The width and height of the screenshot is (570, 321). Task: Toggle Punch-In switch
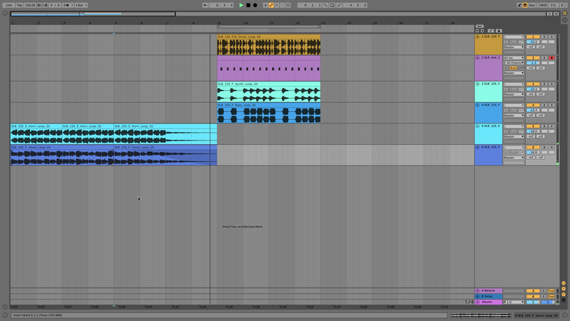(x=326, y=5)
